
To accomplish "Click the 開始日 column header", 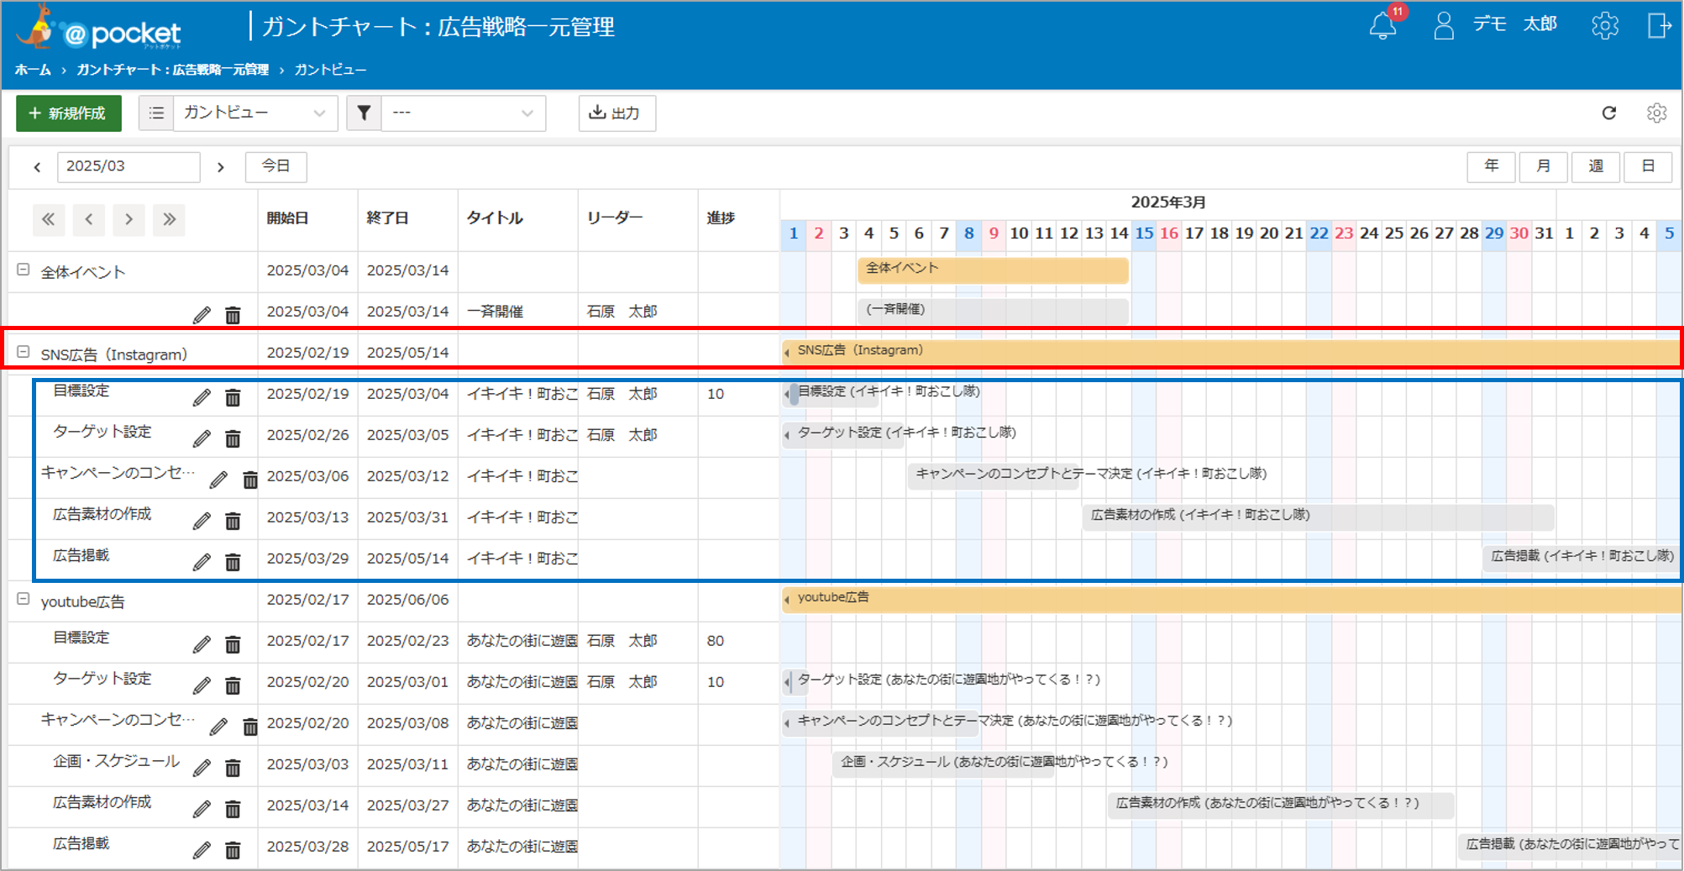I will click(x=288, y=218).
